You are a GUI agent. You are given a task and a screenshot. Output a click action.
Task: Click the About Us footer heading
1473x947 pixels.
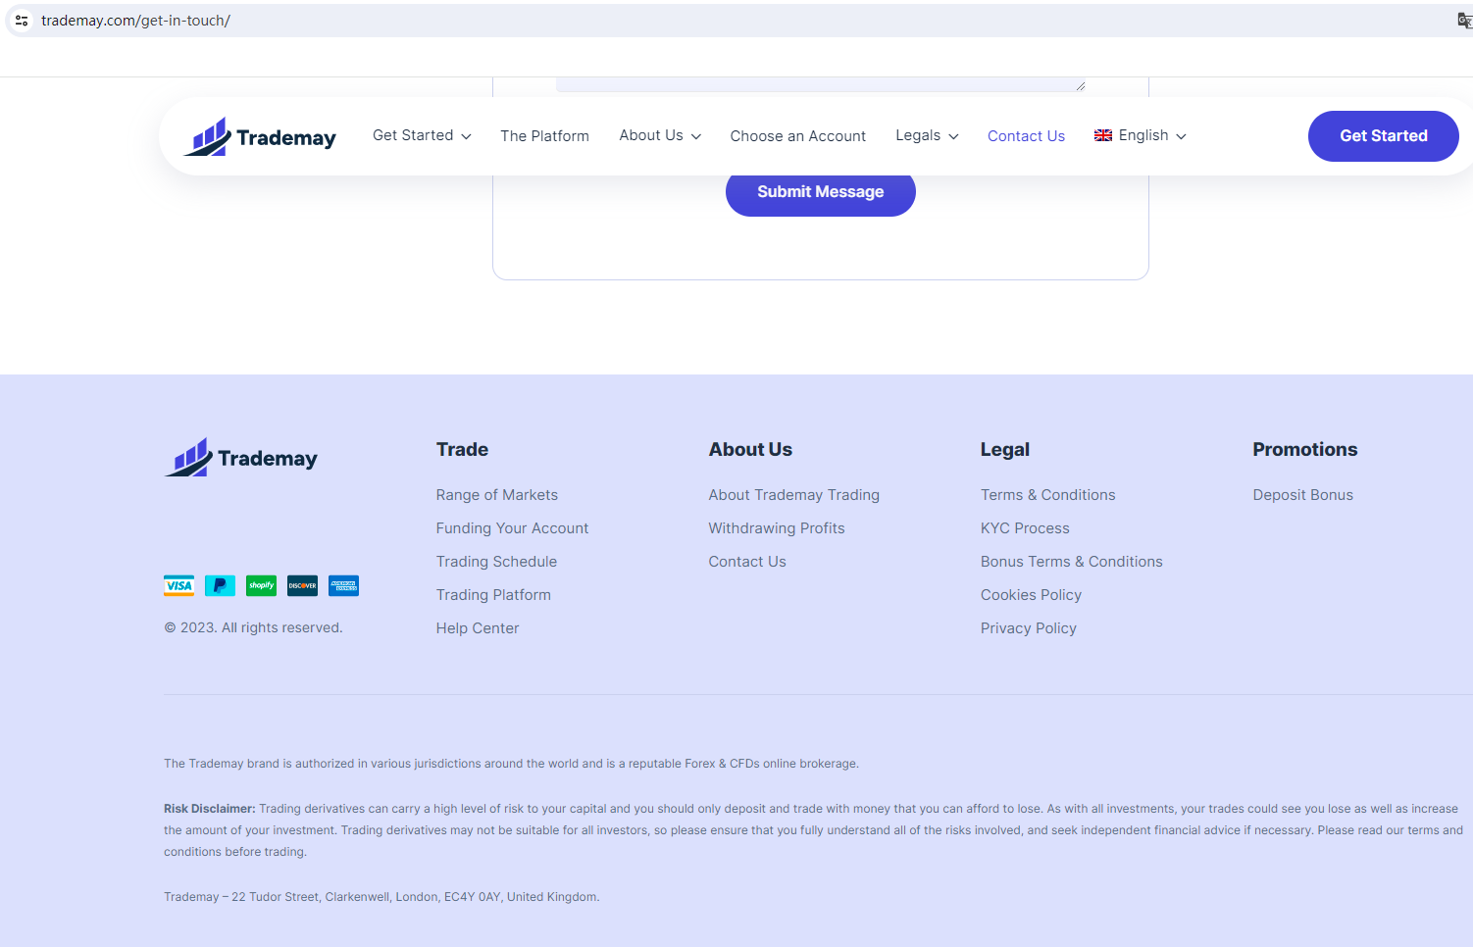pos(750,449)
